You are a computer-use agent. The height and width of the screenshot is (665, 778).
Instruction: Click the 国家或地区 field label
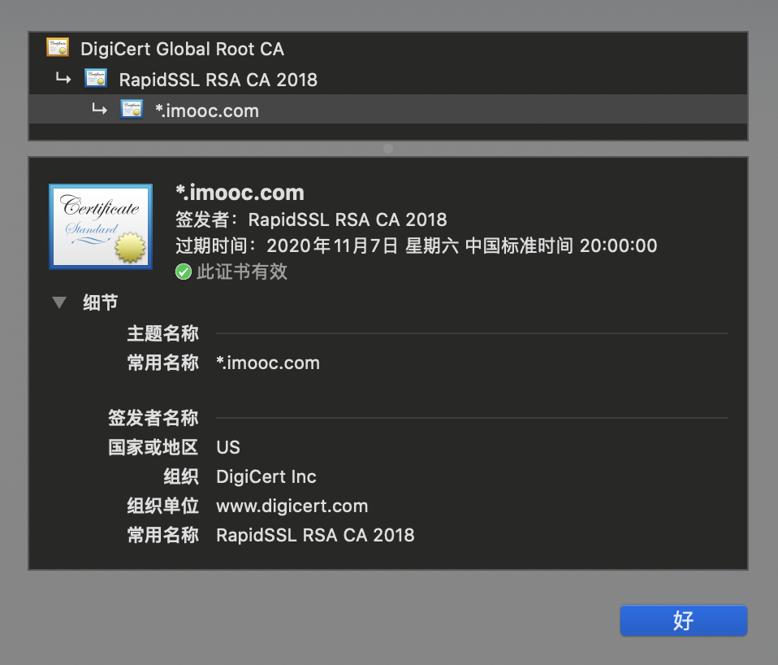point(153,447)
